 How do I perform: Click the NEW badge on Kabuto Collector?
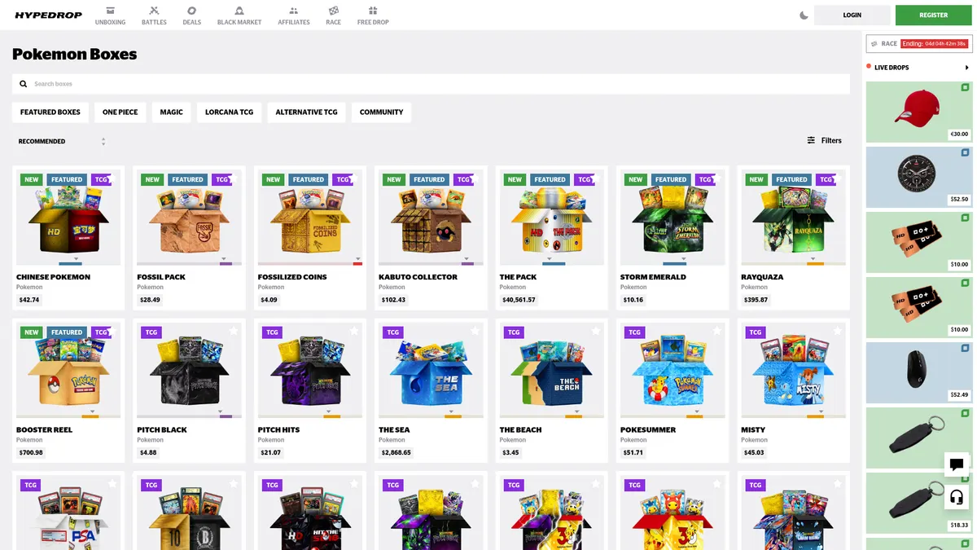(x=394, y=179)
